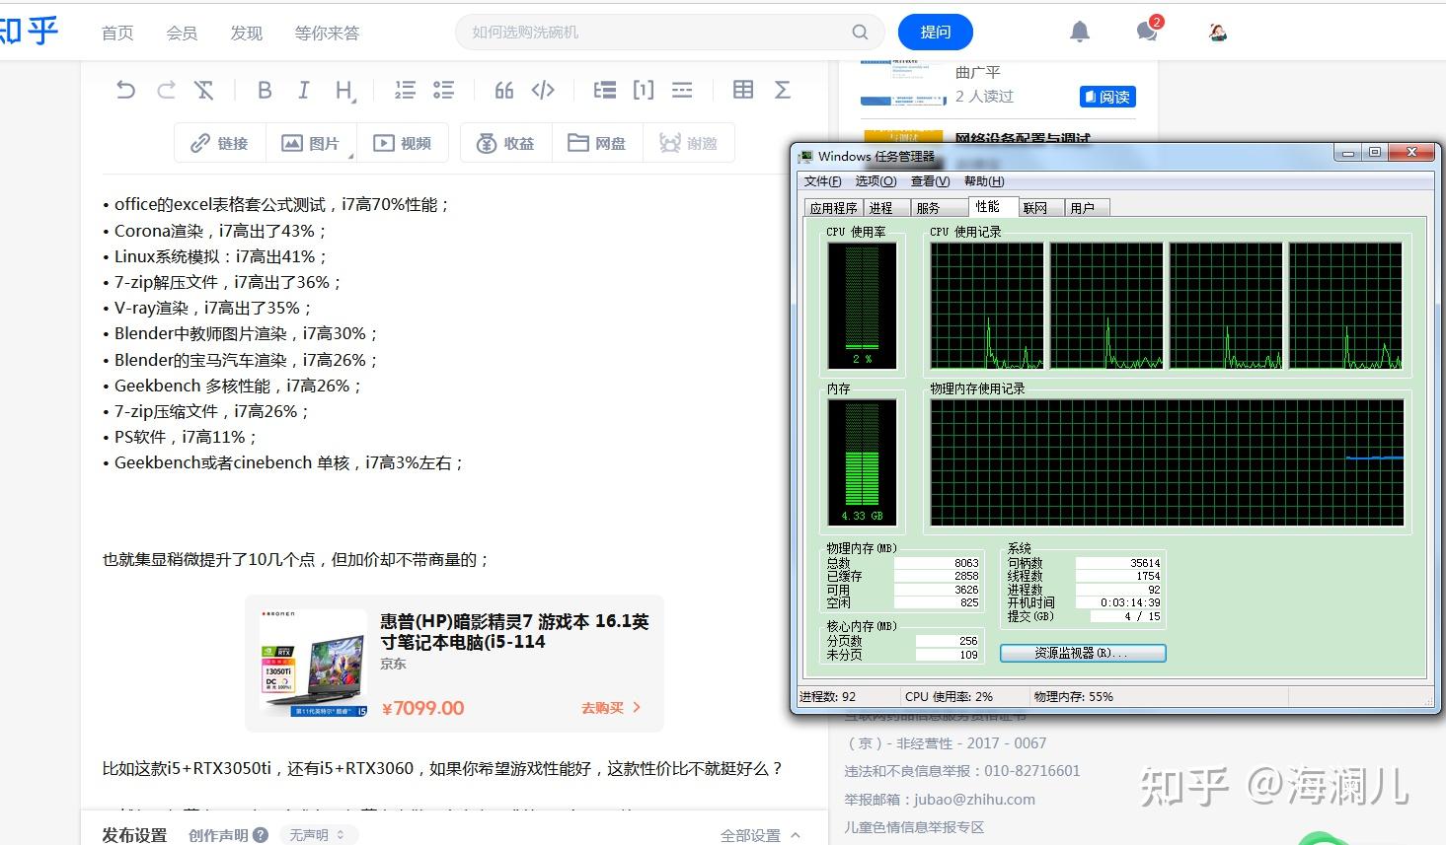This screenshot has width=1446, height=845.
Task: Click the 4.33 GB memory meter
Action: pos(862,462)
